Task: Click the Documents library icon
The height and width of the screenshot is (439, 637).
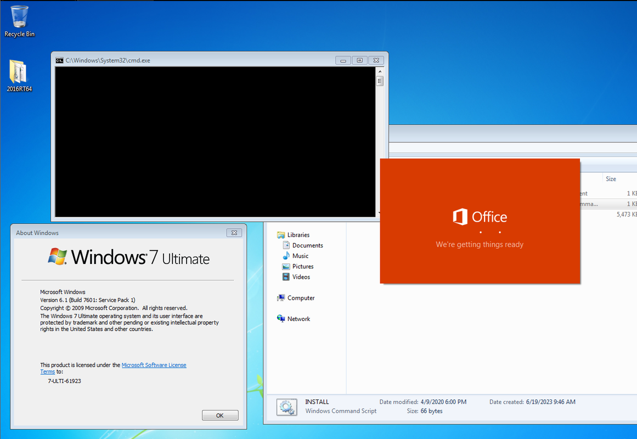Action: click(x=286, y=245)
